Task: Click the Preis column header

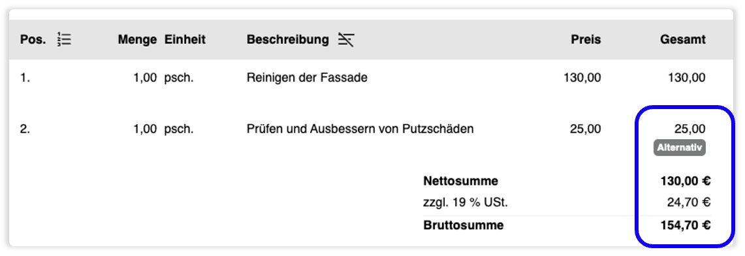Action: click(x=586, y=40)
